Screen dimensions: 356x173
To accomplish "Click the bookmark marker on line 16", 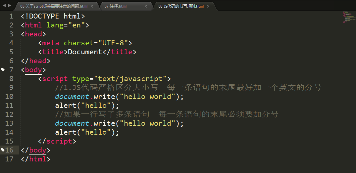I will click(3, 150).
